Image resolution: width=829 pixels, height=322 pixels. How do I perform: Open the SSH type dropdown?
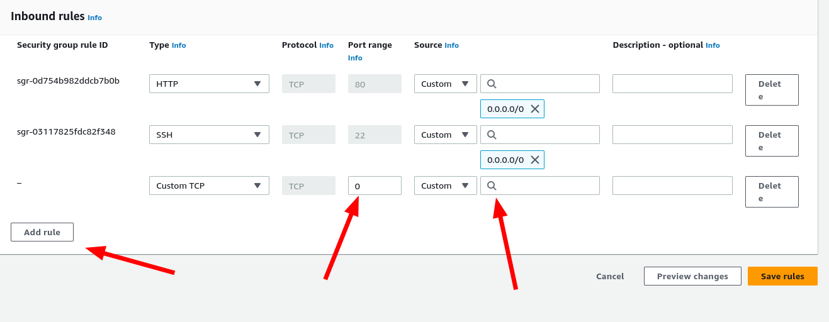(x=209, y=135)
